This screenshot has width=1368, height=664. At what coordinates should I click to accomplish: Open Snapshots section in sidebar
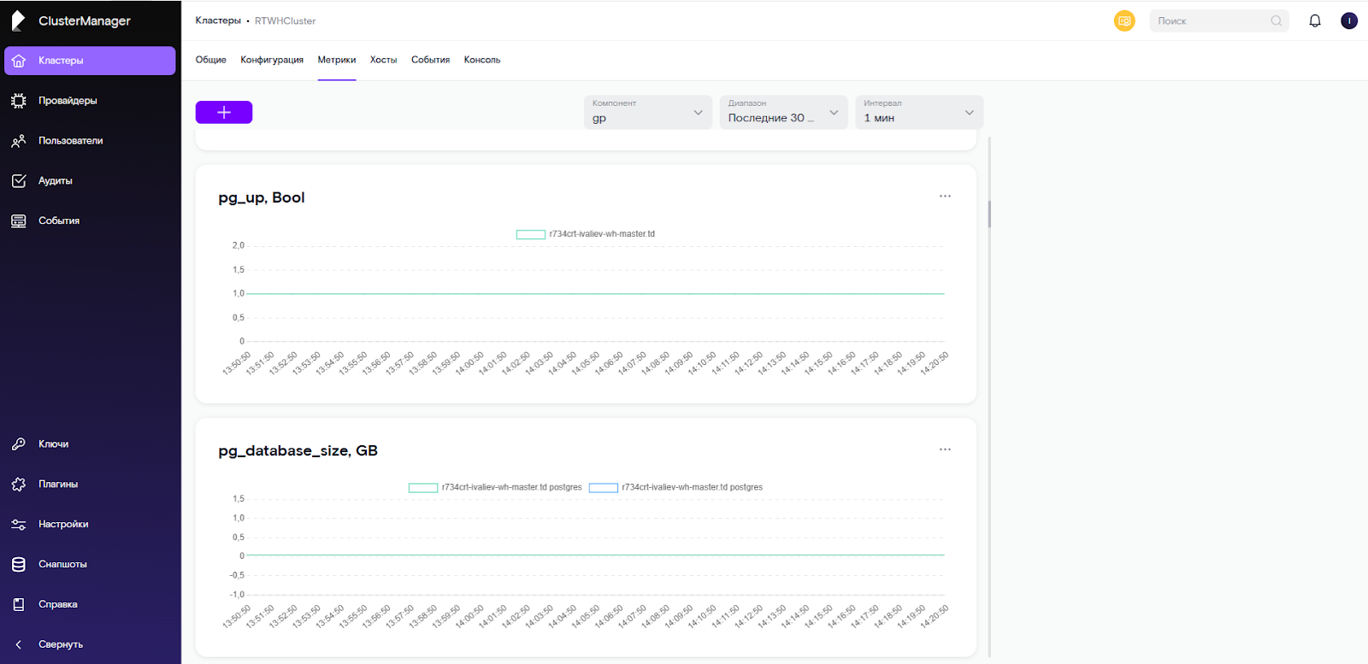(x=62, y=564)
